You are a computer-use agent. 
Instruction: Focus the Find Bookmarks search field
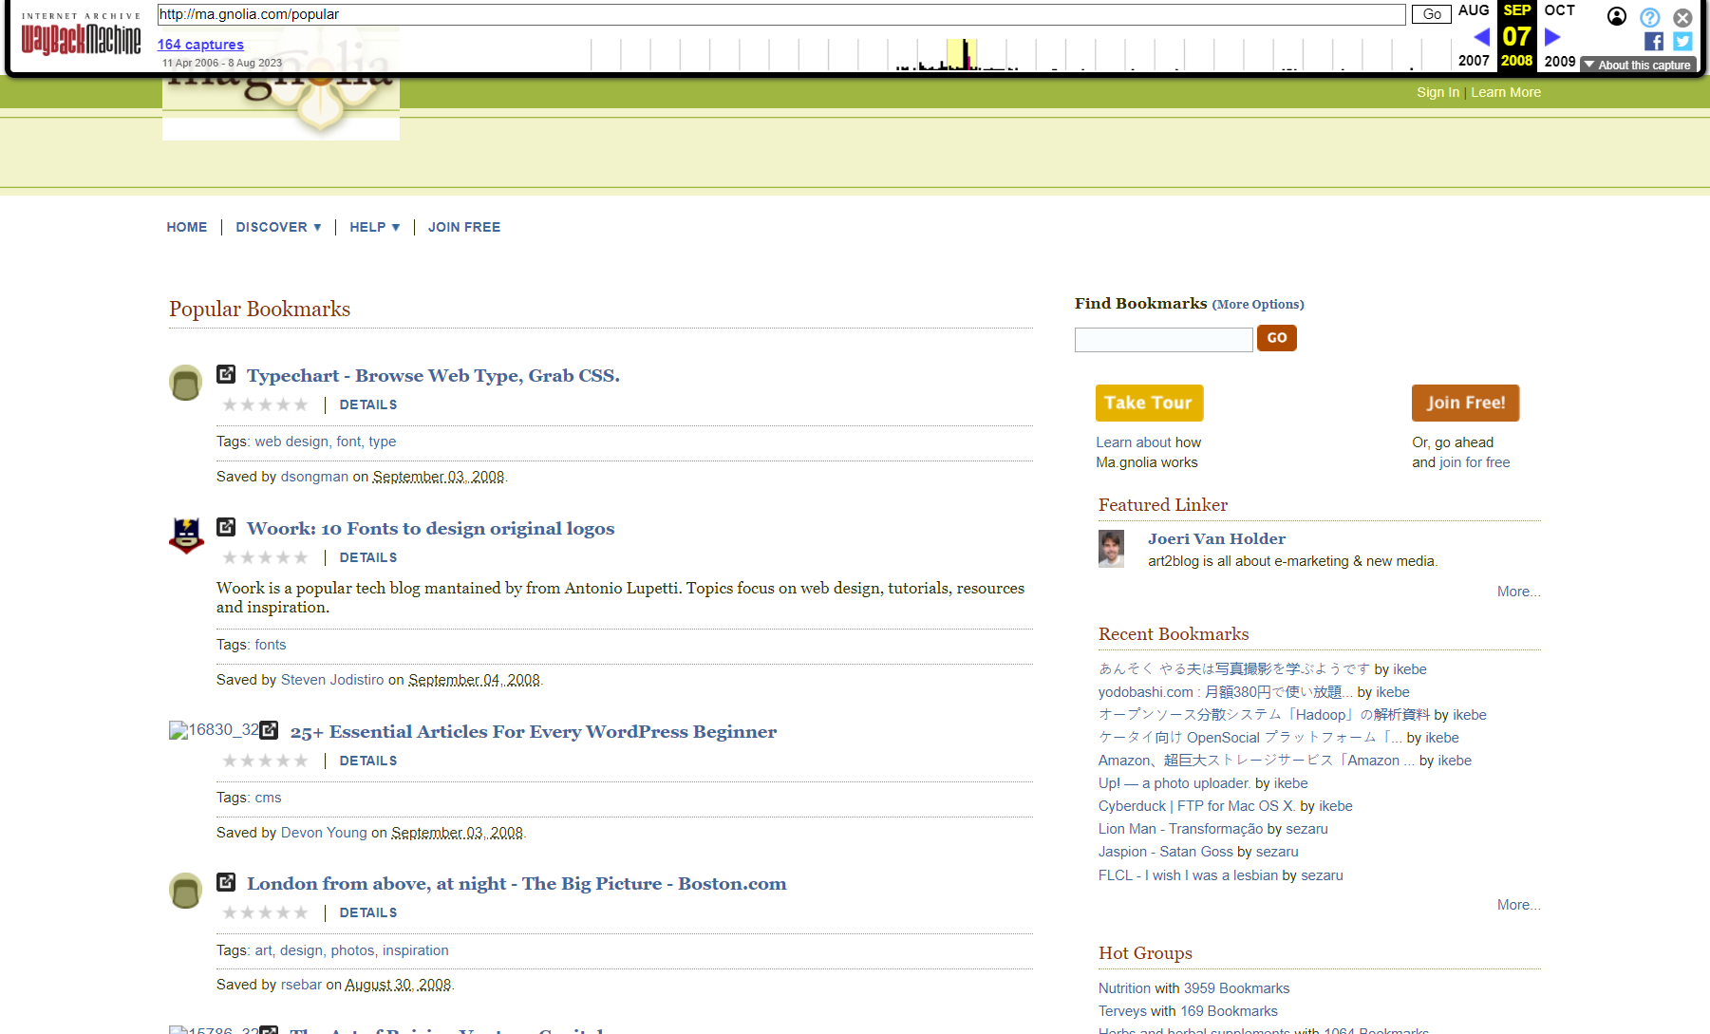1163,339
